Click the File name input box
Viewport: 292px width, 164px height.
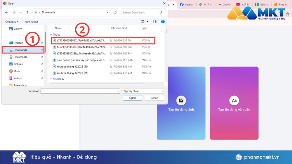coord(79,91)
